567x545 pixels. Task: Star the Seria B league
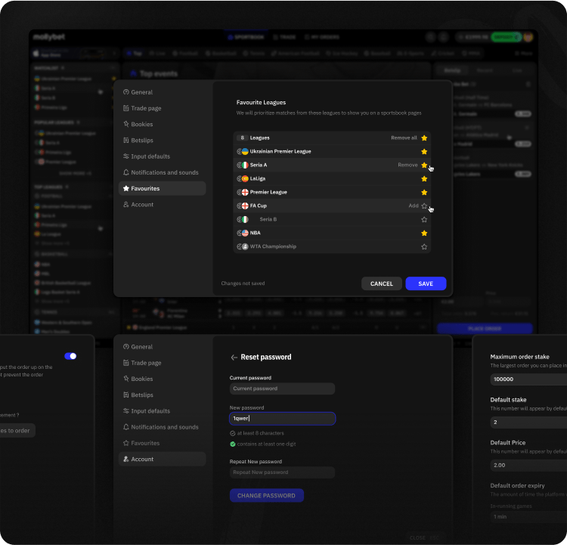pyautogui.click(x=424, y=219)
